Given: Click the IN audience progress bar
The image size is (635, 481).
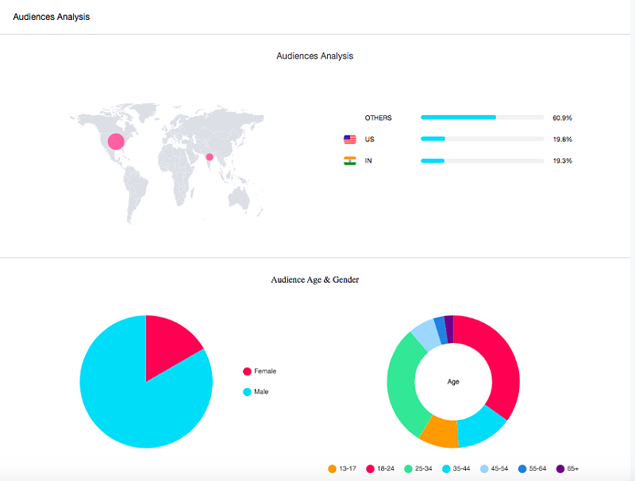Looking at the screenshot, I should pyautogui.click(x=482, y=160).
